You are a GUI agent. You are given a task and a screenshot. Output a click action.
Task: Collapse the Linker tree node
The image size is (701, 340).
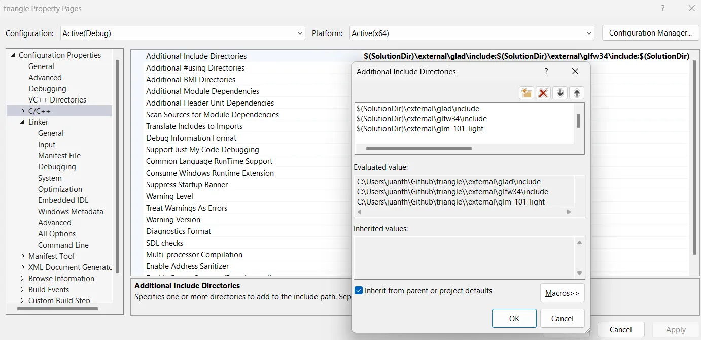[22, 122]
